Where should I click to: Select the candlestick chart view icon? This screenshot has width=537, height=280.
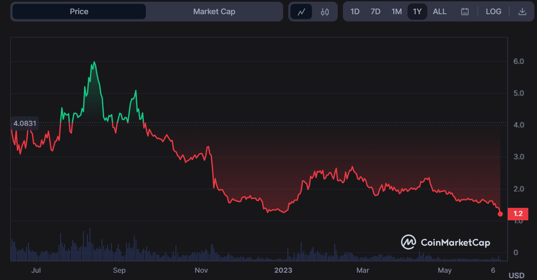pos(325,12)
